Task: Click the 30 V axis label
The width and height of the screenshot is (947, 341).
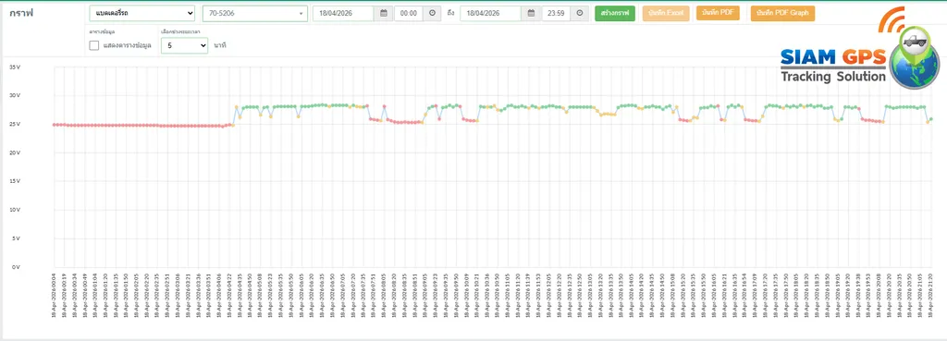Action: coord(15,95)
